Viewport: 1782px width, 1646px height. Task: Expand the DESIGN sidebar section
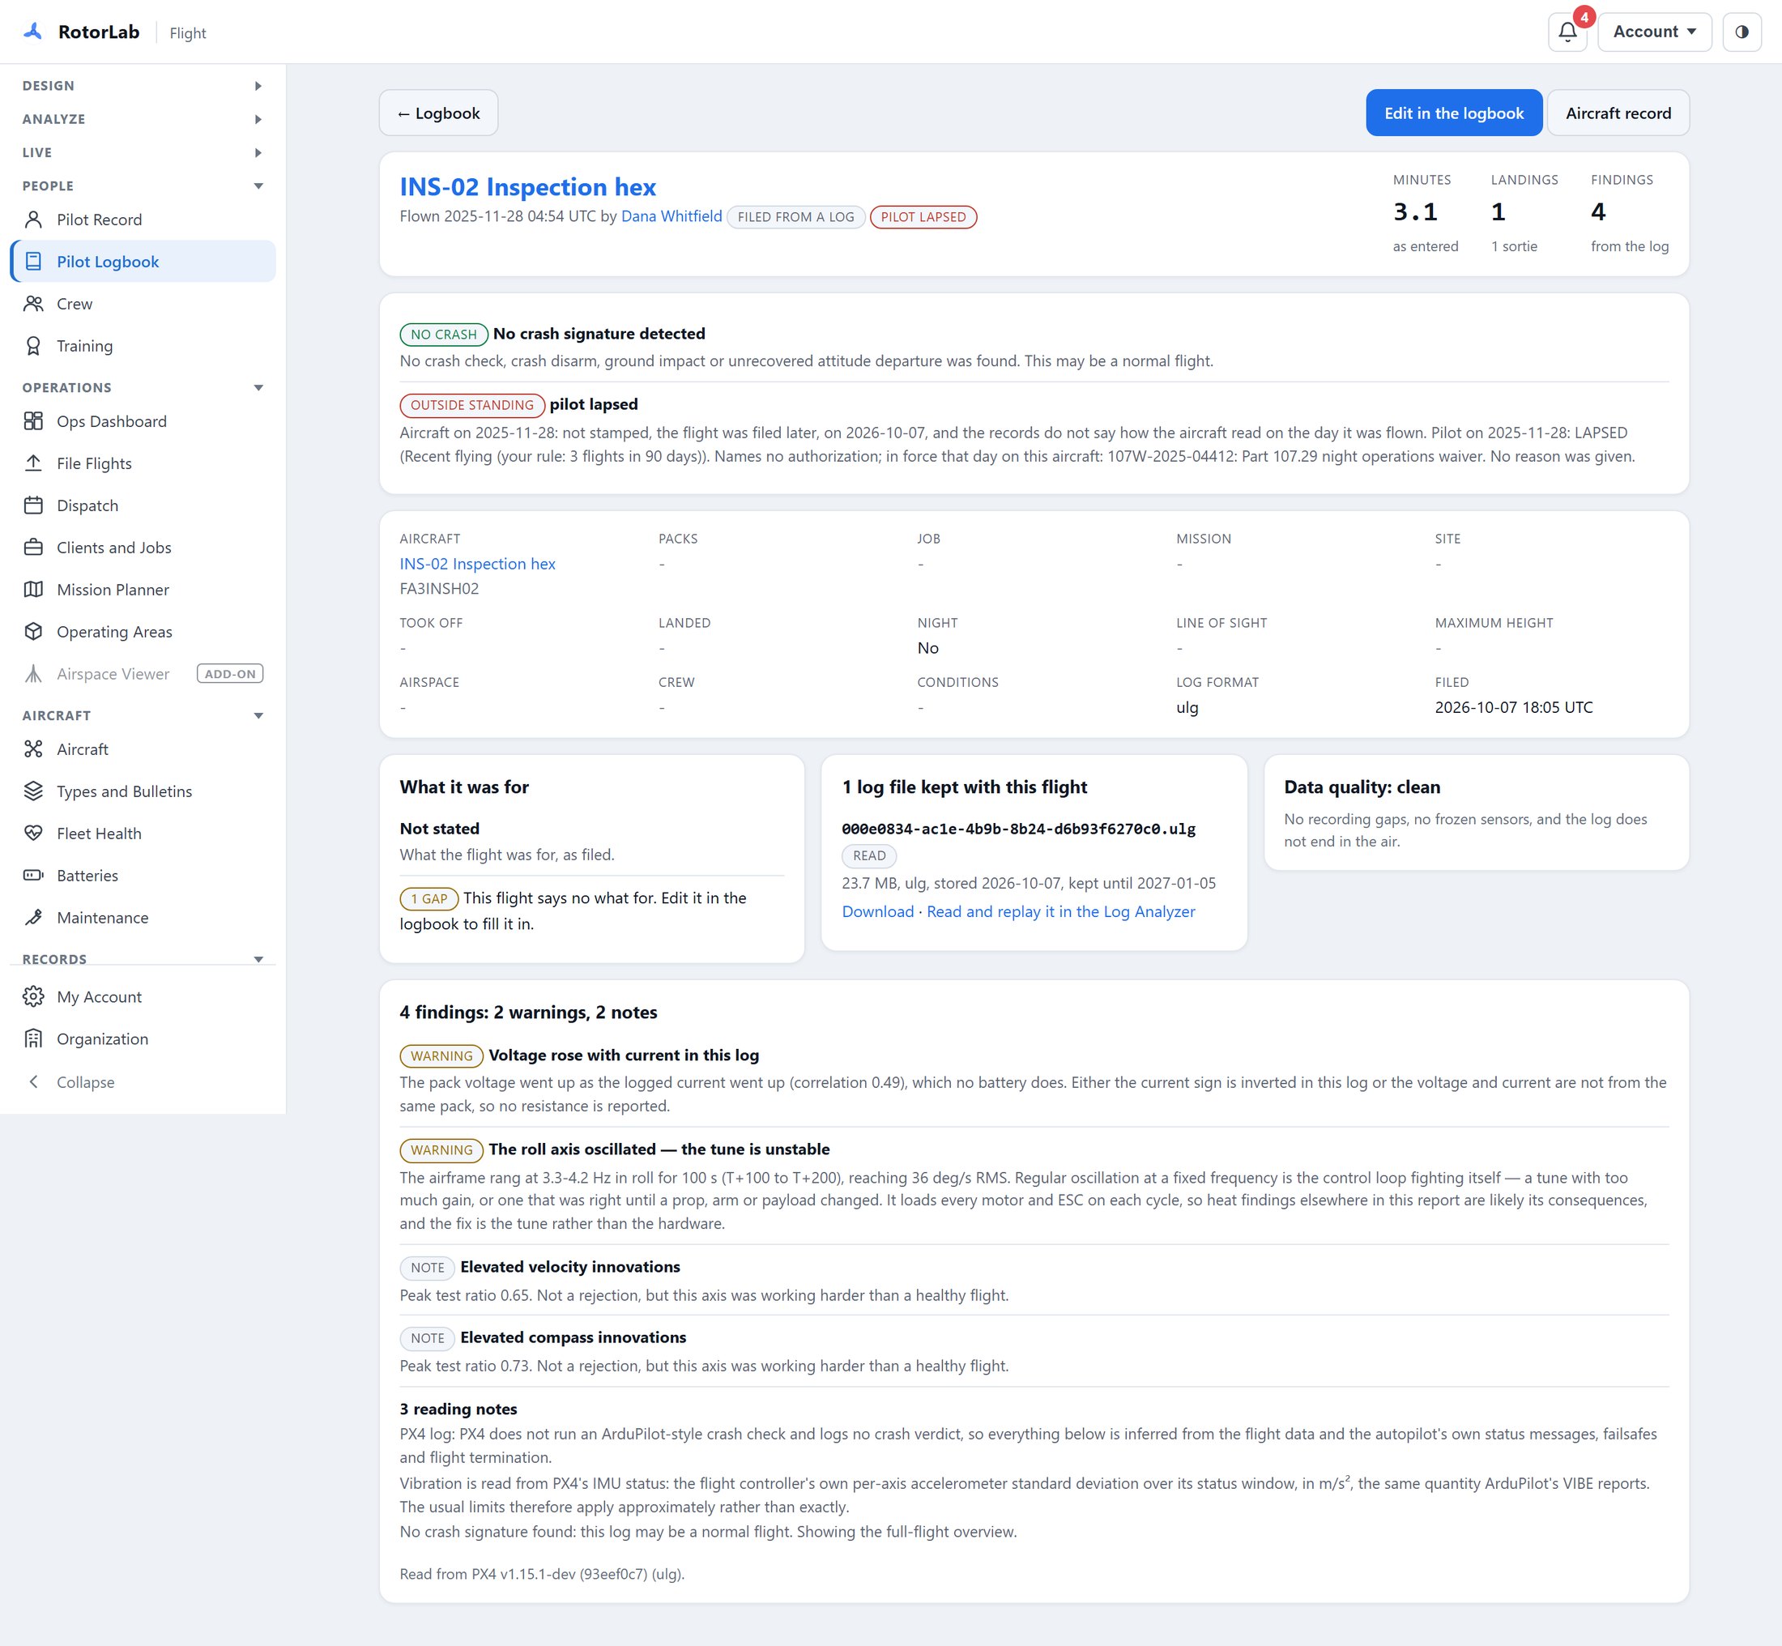(143, 86)
